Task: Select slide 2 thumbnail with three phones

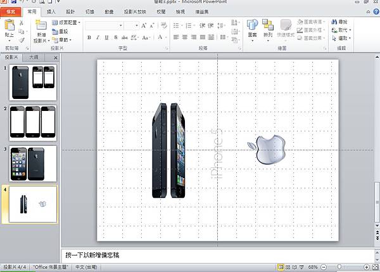Action: point(33,123)
